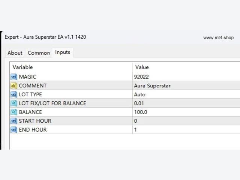
Task: Select the BALANCE variable name
Action: pos(30,112)
